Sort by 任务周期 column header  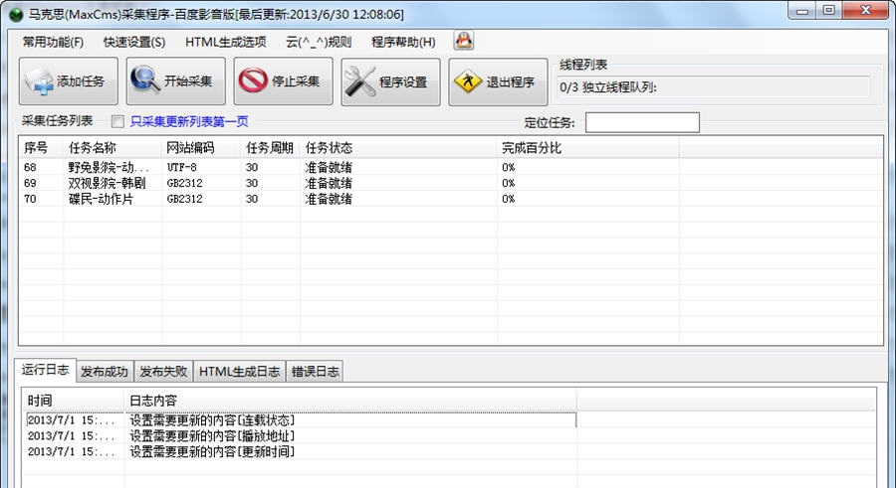click(270, 148)
